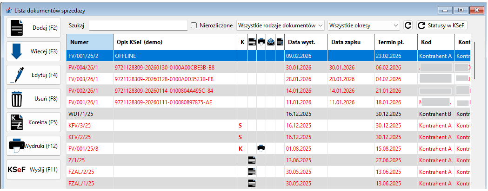Screen dimensions: 488x191
Task: Open the Wszystkie okresy period dropdown
Action: [364, 25]
